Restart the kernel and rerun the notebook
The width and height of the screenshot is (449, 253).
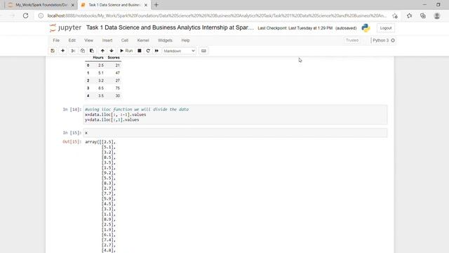(x=156, y=51)
